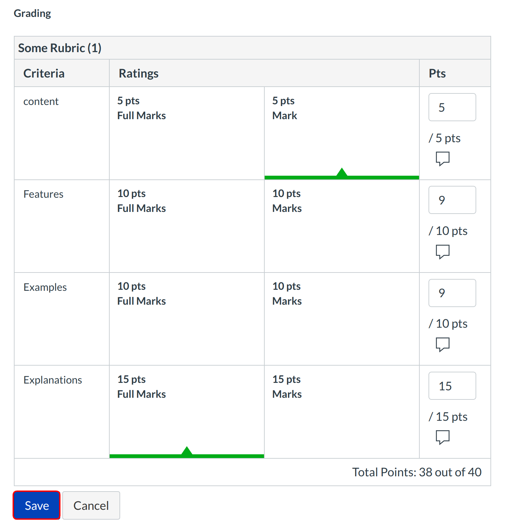Click the Save button
This screenshot has width=505, height=522.
pos(37,505)
